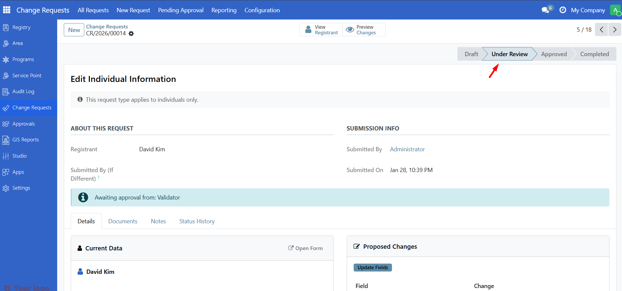This screenshot has width=622, height=291.
Task: Open the activities clock icon
Action: [563, 10]
